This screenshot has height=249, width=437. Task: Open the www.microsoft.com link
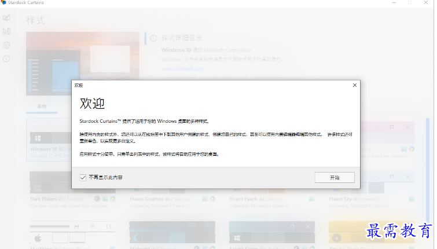182,69
